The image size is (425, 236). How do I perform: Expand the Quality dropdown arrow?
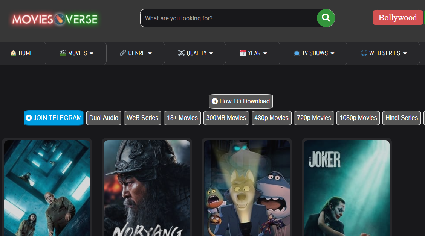pos(211,53)
